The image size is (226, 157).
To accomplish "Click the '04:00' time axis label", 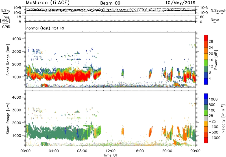I will (x=54, y=151).
